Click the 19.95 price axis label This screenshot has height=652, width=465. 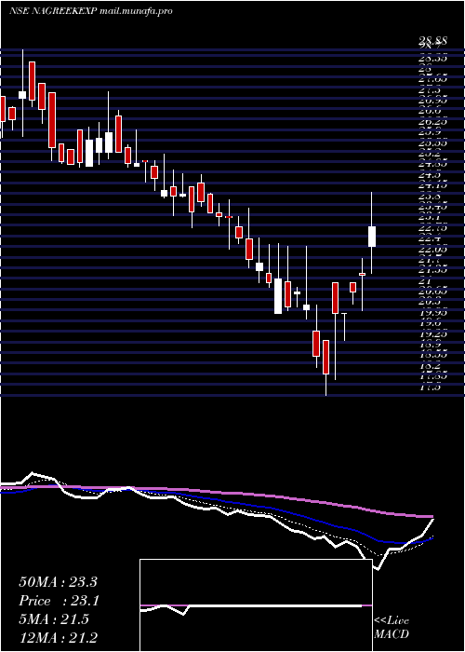(432, 313)
